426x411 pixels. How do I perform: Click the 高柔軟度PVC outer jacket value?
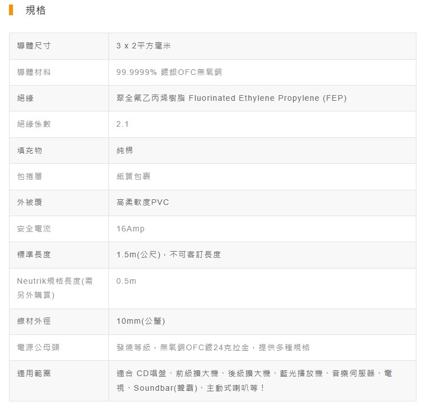point(143,202)
